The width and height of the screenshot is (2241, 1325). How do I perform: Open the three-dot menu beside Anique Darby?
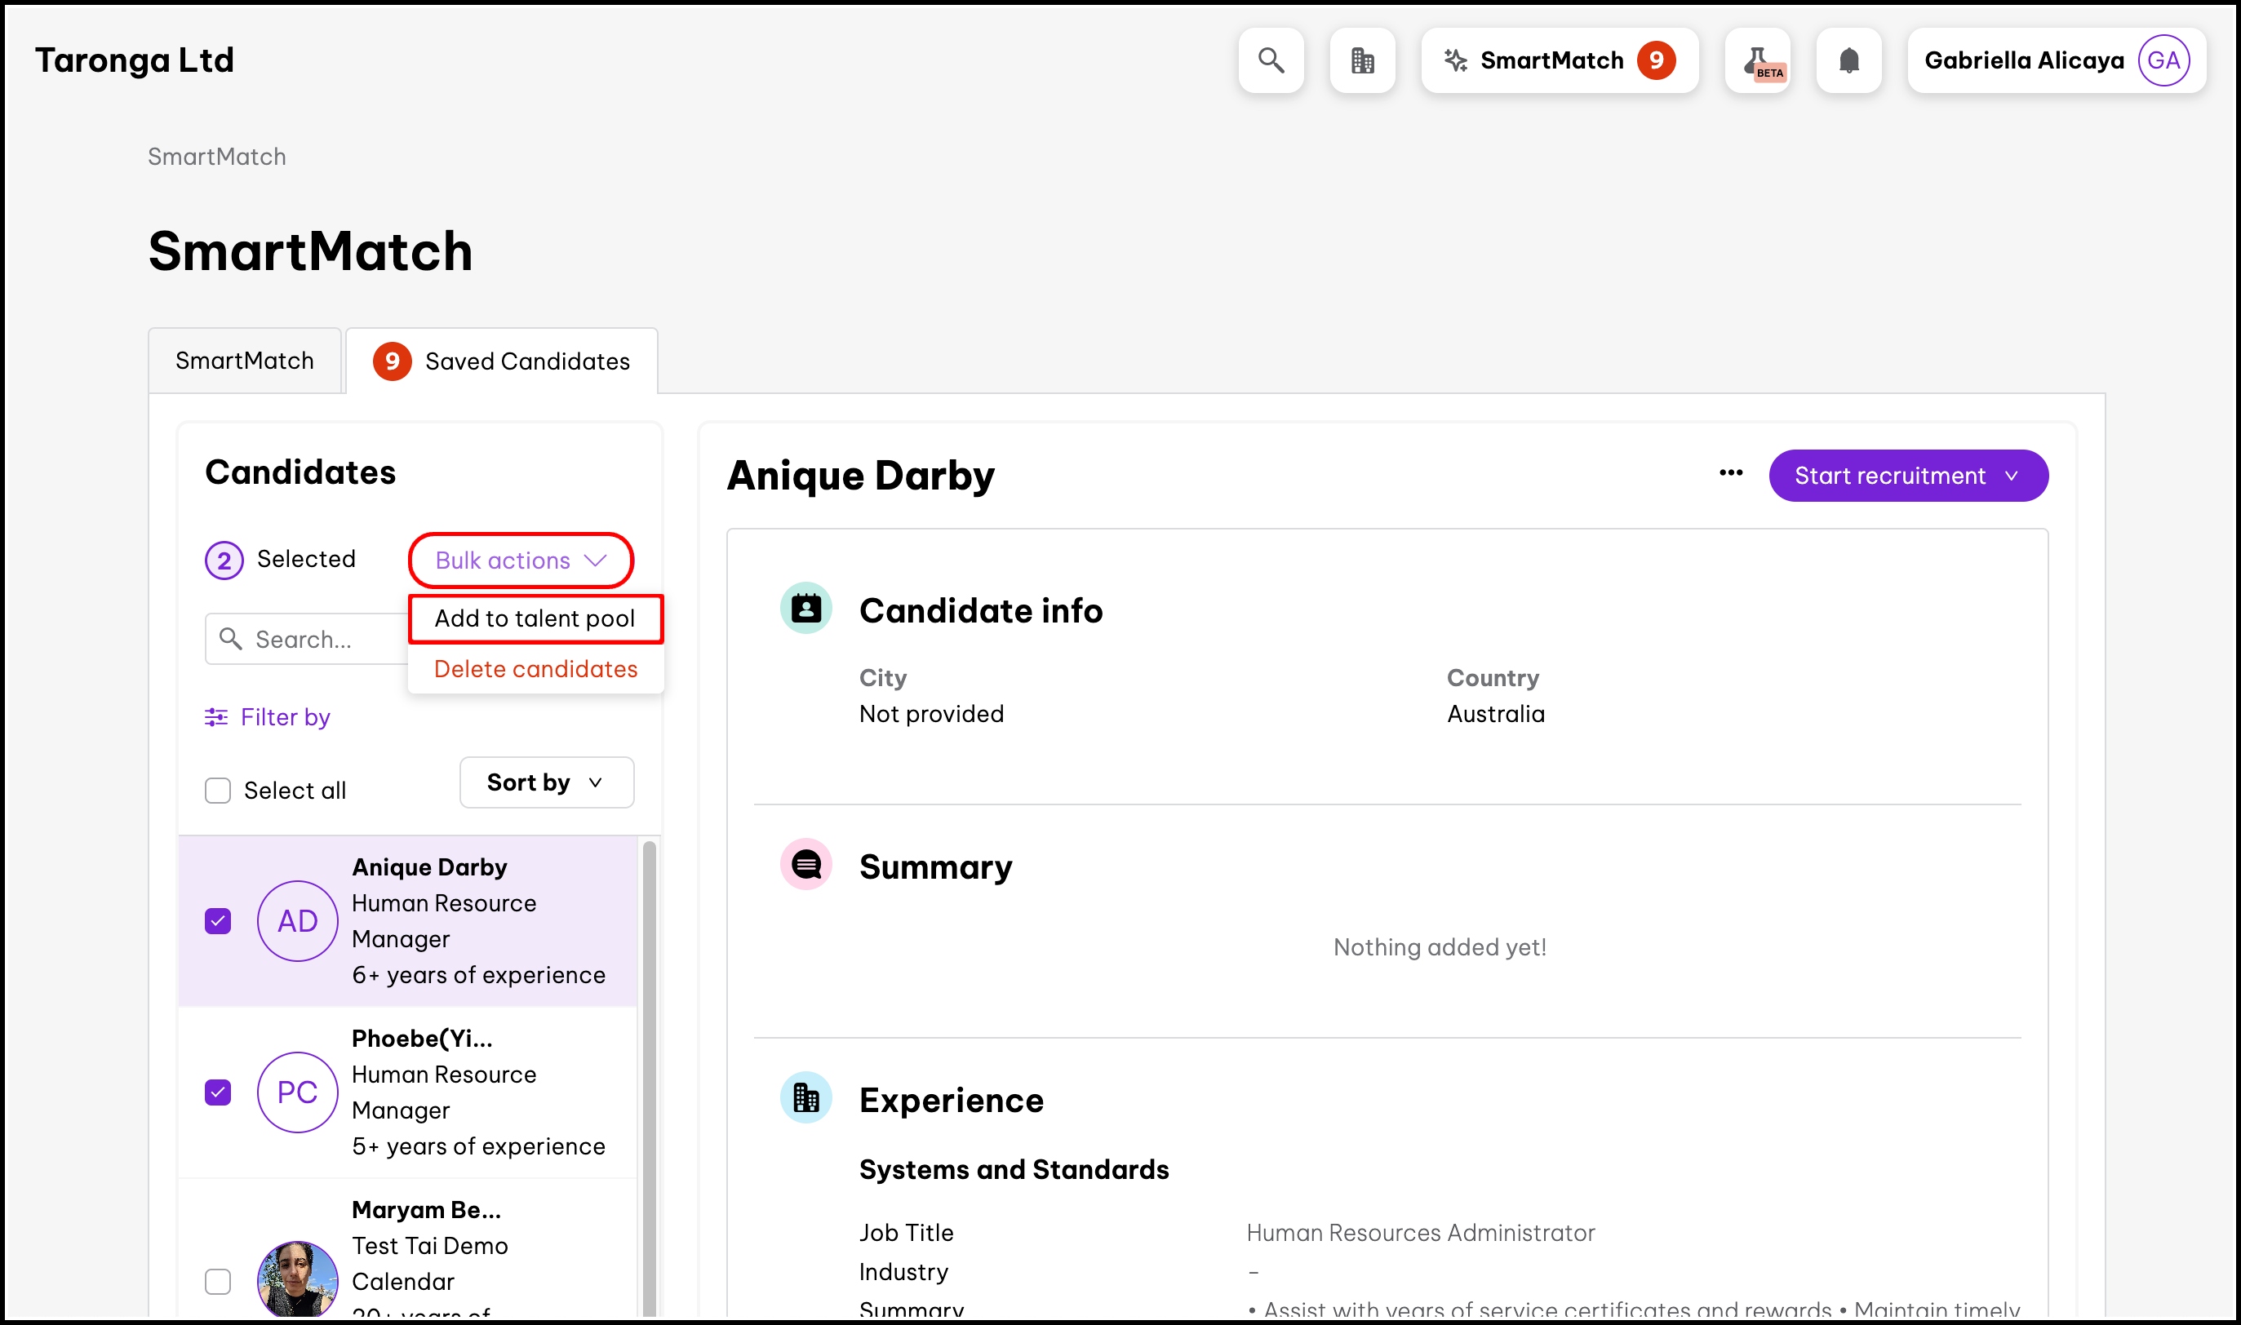coord(1731,473)
